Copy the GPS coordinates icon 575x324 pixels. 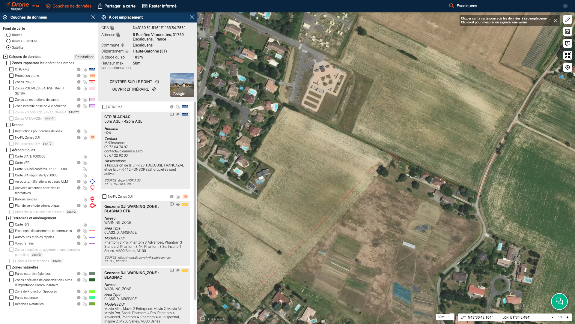click(112, 28)
